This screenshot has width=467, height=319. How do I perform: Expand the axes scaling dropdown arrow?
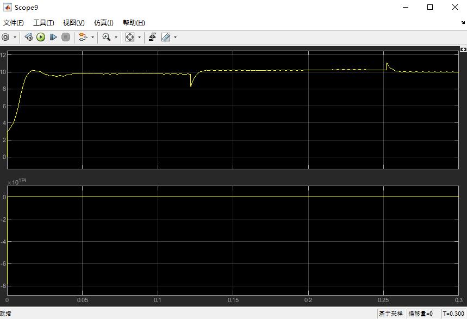[x=139, y=37]
